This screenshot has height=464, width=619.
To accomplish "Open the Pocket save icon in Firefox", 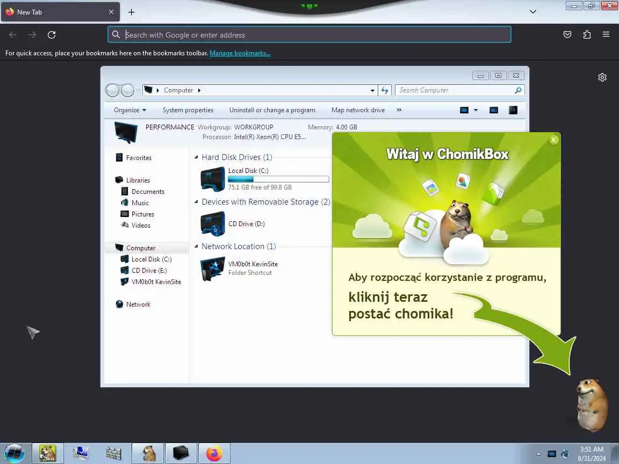I will coord(567,35).
